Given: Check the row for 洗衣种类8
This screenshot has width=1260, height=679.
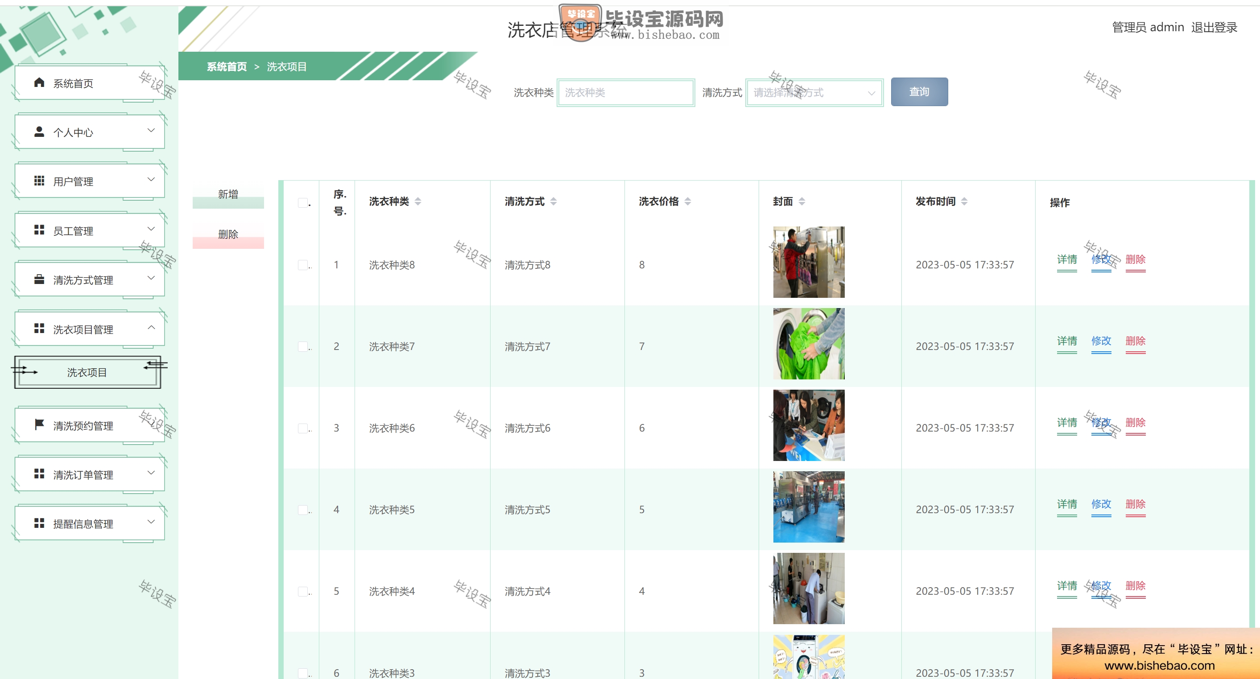Looking at the screenshot, I should 303,265.
